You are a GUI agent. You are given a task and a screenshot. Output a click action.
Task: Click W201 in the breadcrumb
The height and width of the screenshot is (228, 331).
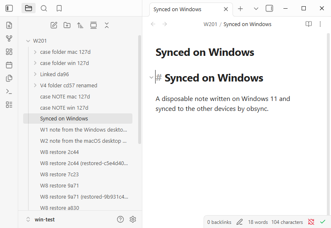(210, 24)
